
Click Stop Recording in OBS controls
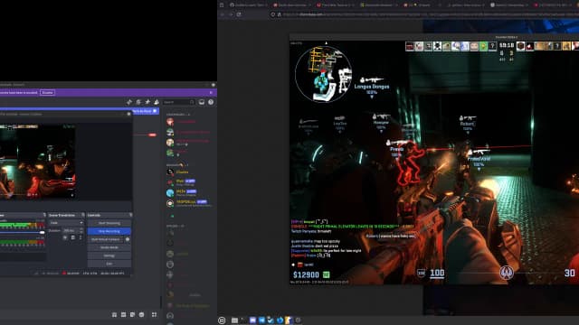(109, 231)
